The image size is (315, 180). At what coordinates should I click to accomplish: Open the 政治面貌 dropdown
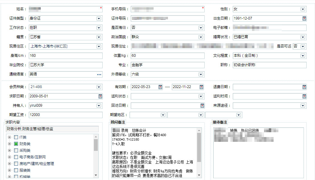201,37
